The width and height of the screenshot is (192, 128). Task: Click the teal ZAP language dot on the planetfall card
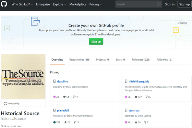point(55,122)
